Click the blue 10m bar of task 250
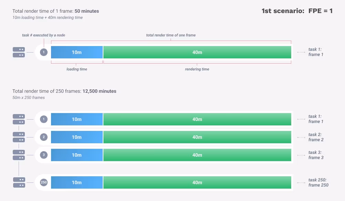 [x=77, y=182]
